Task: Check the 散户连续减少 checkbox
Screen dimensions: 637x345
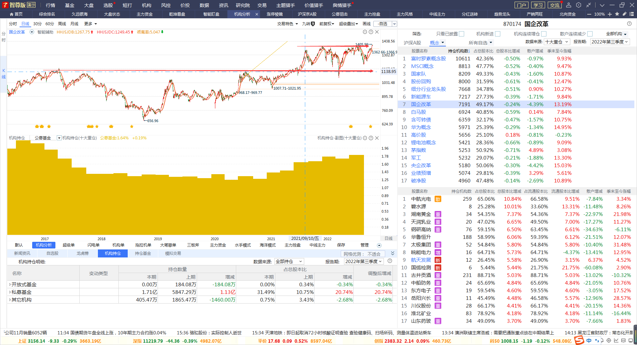Action: (x=590, y=34)
